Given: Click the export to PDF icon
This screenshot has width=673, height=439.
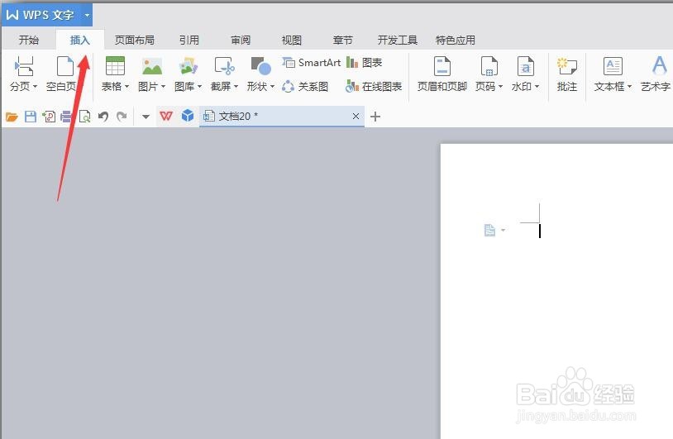Looking at the screenshot, I should tap(49, 117).
